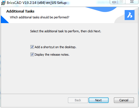Click the empty gray area below the checkboxes
The image size is (139, 108).
69,74
